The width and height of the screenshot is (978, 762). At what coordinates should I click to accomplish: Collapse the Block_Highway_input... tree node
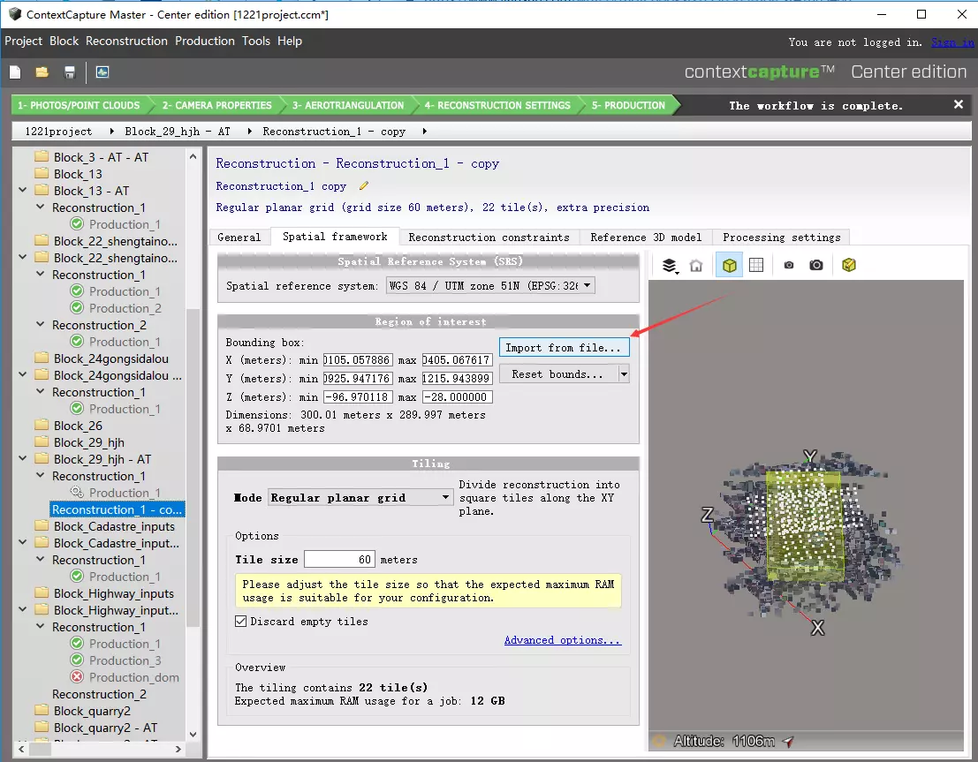22,610
